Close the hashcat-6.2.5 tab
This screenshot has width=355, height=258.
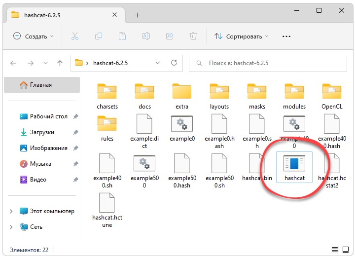pyautogui.click(x=115, y=15)
